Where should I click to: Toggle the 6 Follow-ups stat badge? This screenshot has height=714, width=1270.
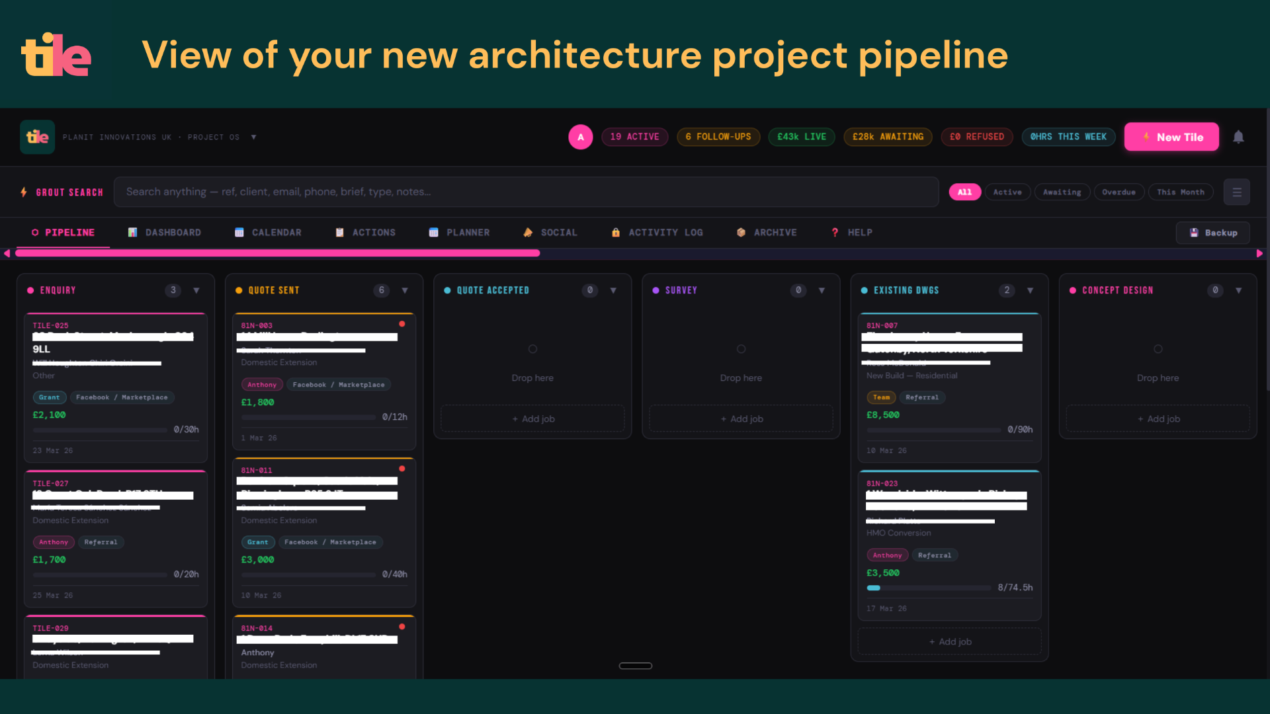(718, 137)
